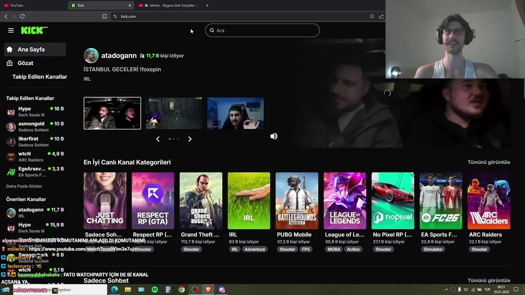Open Microsoft Edge from the taskbar

115,290
